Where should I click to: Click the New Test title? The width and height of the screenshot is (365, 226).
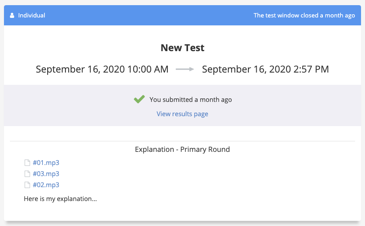coord(182,48)
